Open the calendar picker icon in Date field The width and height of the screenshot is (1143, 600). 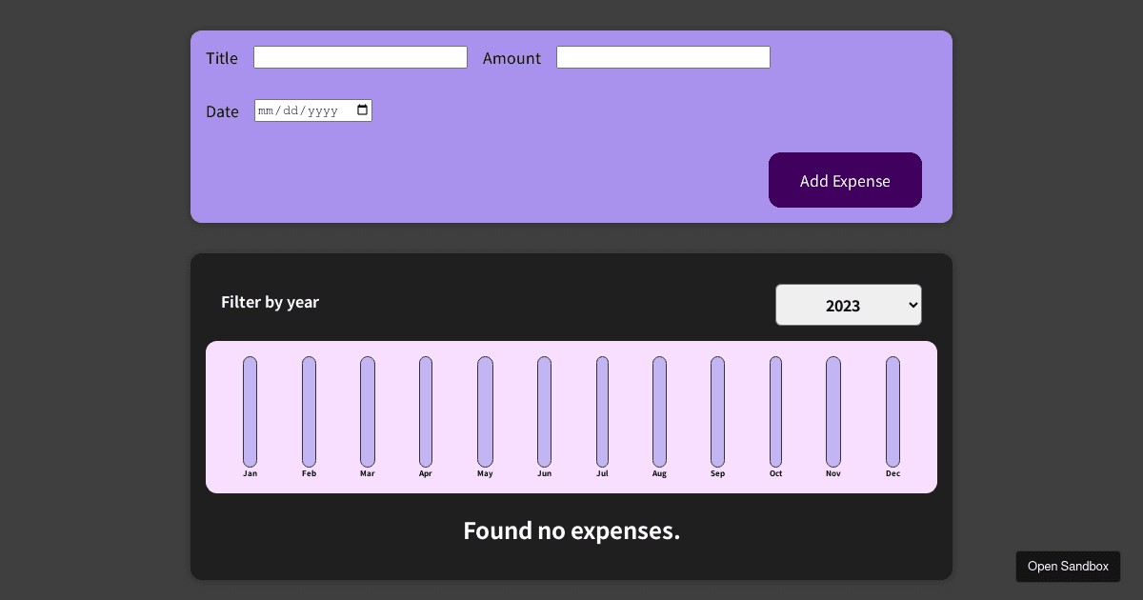pos(362,110)
